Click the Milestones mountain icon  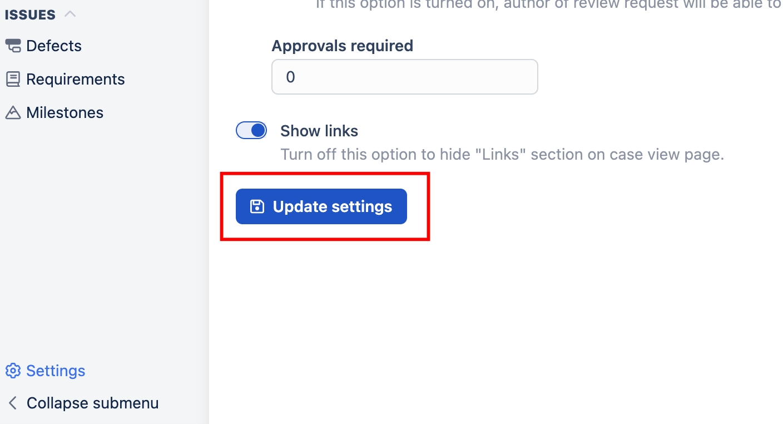13,112
